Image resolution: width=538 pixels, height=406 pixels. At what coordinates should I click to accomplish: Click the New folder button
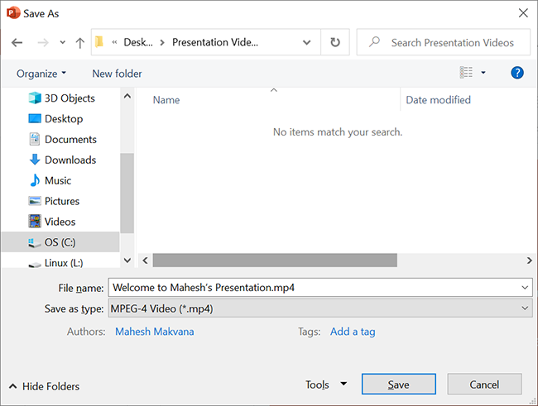pyautogui.click(x=117, y=74)
